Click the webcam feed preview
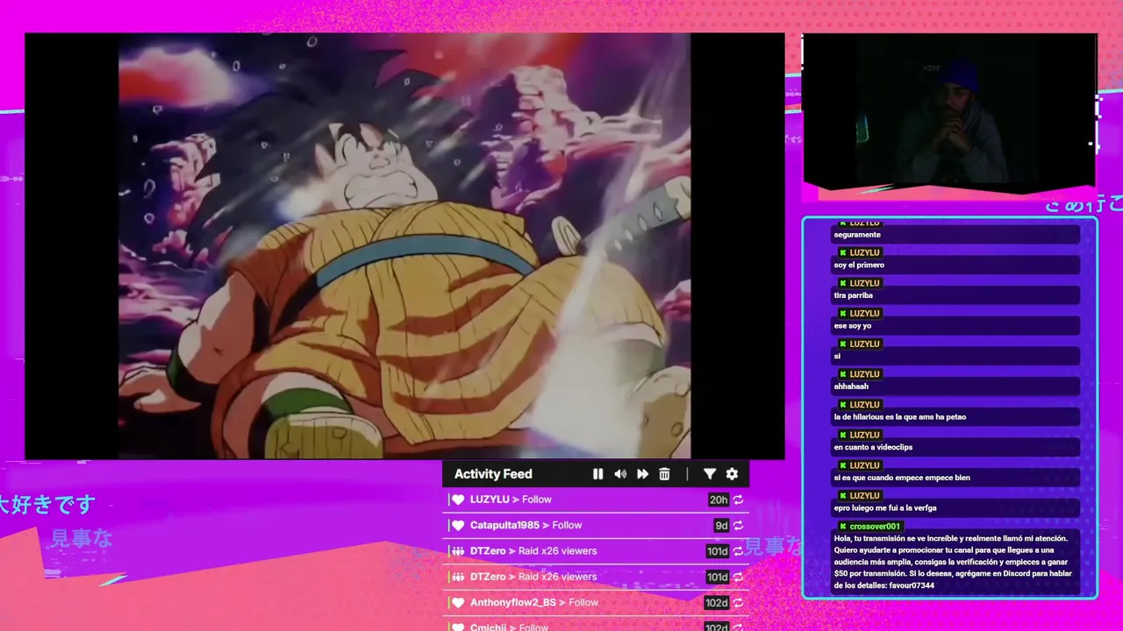Screen dimensions: 1123x631 click(x=949, y=111)
